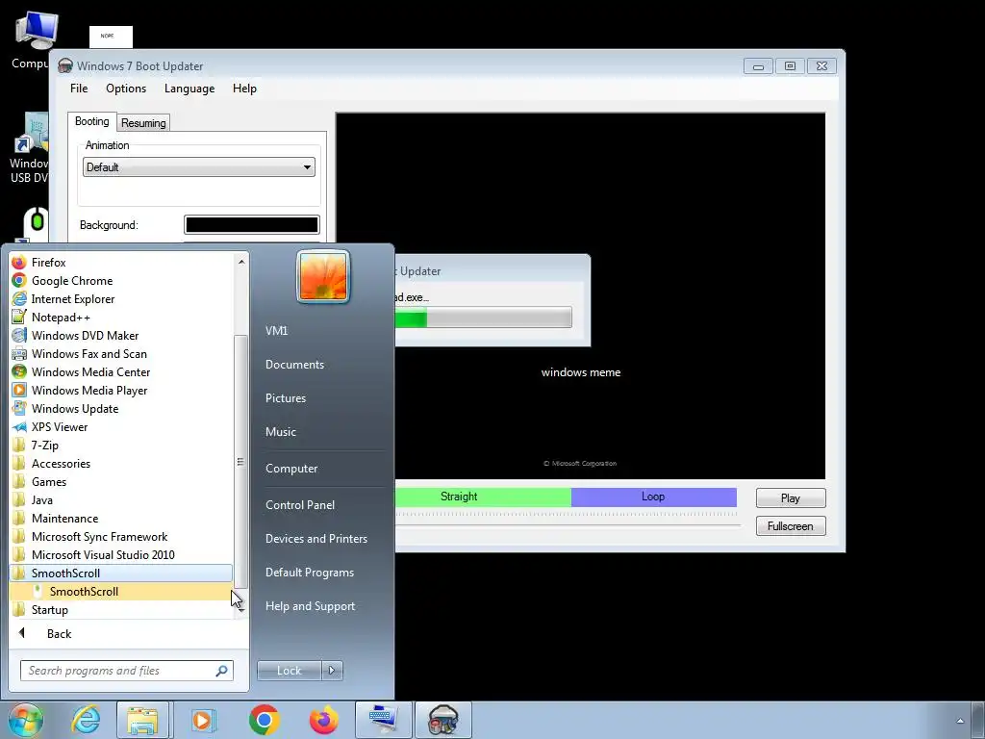The width and height of the screenshot is (985, 739).
Task: Click the blue Loop timeline segment
Action: click(x=653, y=497)
